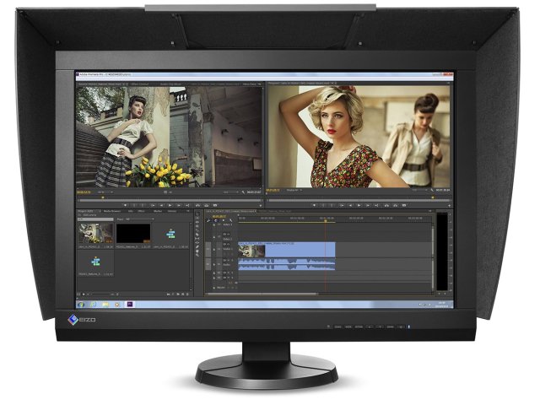
Task: Play the sequence in the Program monitor
Action: tap(359, 205)
